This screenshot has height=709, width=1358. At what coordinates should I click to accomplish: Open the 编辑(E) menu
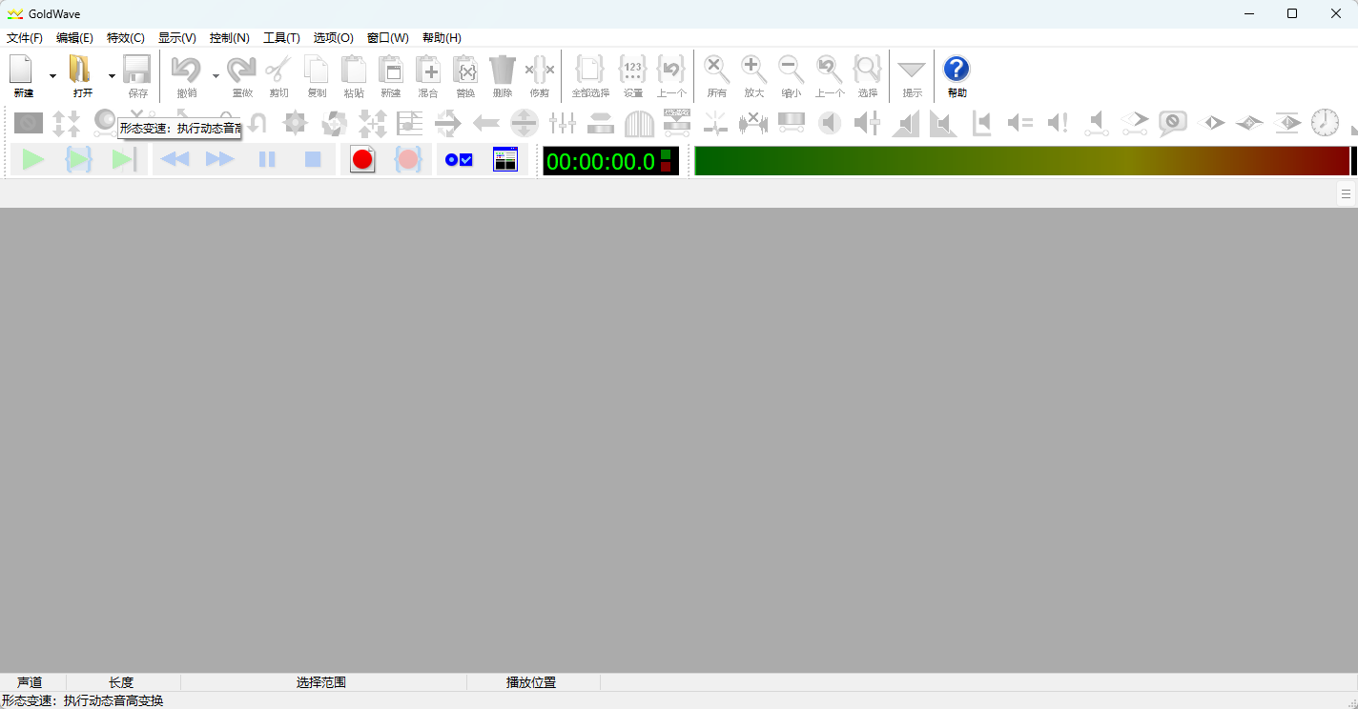coord(74,38)
